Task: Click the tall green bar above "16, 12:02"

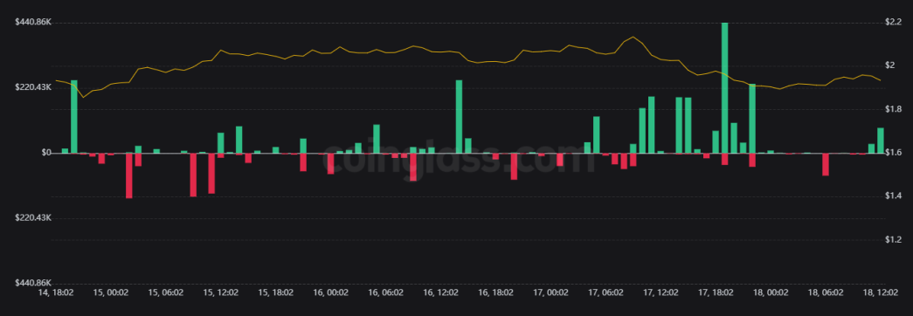Action: click(x=459, y=116)
